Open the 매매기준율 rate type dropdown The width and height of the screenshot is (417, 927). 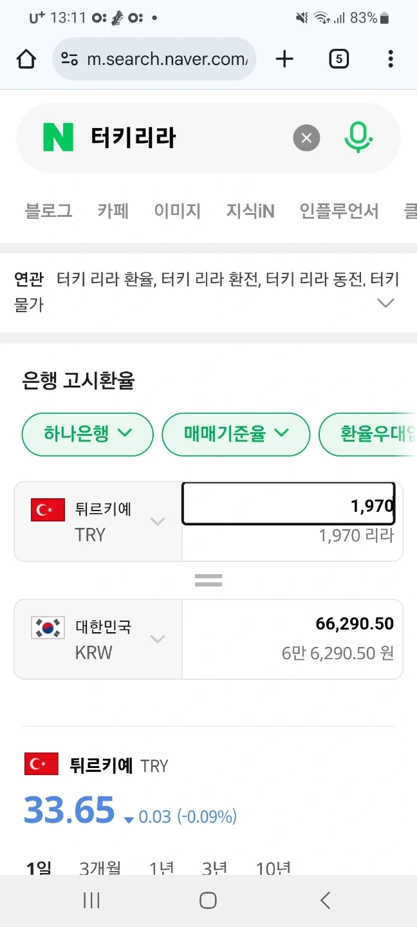click(x=236, y=435)
